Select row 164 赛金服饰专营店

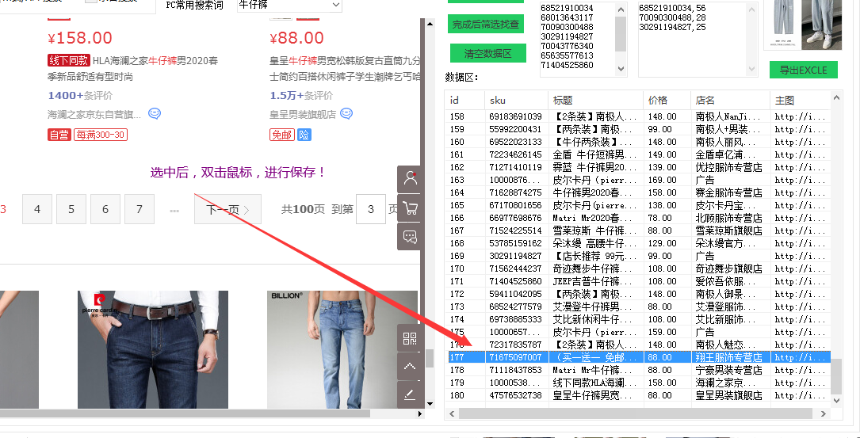pyautogui.click(x=638, y=192)
